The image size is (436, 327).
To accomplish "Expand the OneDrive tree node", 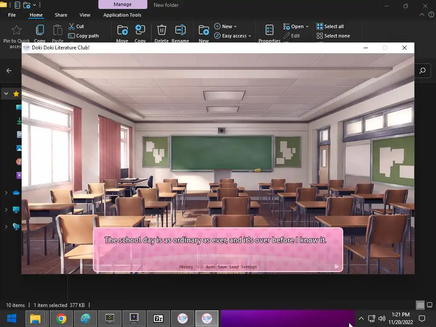I will [x=6, y=192].
